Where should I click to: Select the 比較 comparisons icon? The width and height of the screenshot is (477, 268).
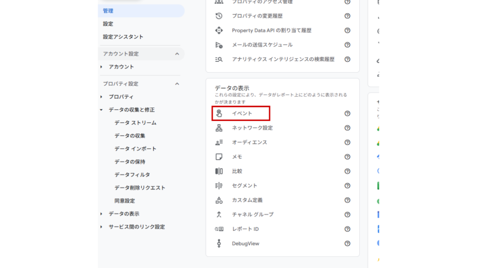pyautogui.click(x=220, y=171)
